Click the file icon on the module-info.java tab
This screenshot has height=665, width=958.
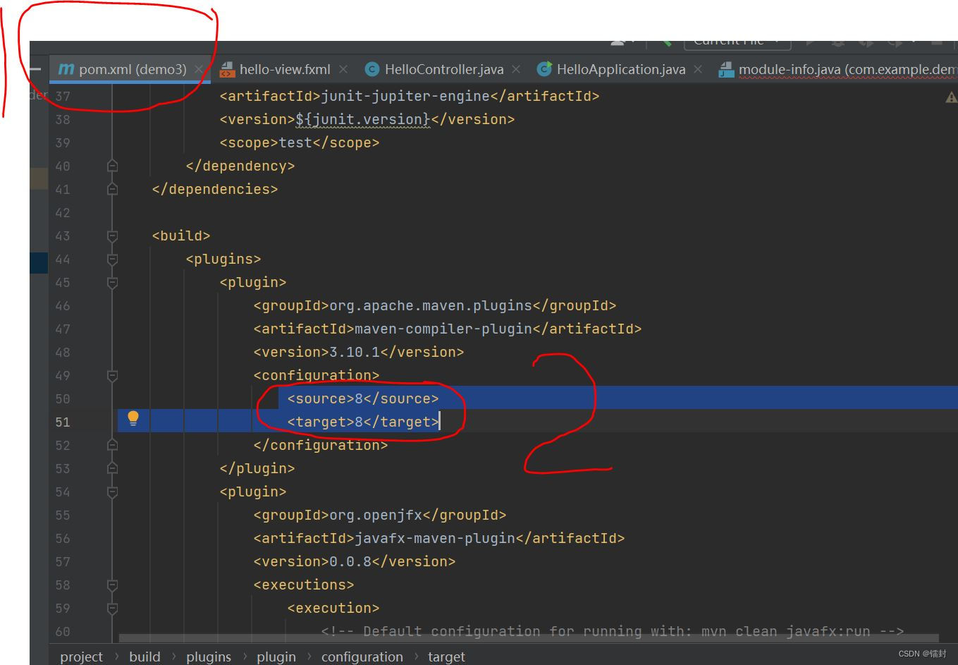725,69
